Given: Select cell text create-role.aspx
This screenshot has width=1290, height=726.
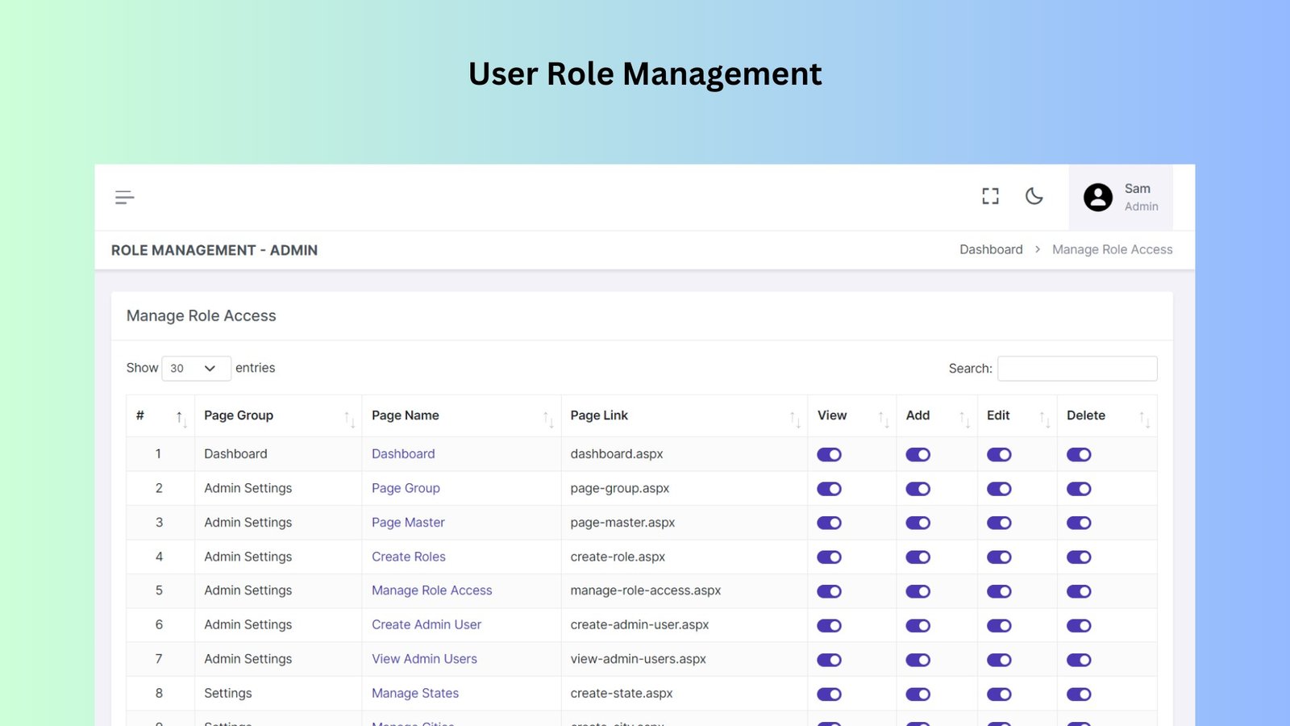Looking at the screenshot, I should 618,557.
